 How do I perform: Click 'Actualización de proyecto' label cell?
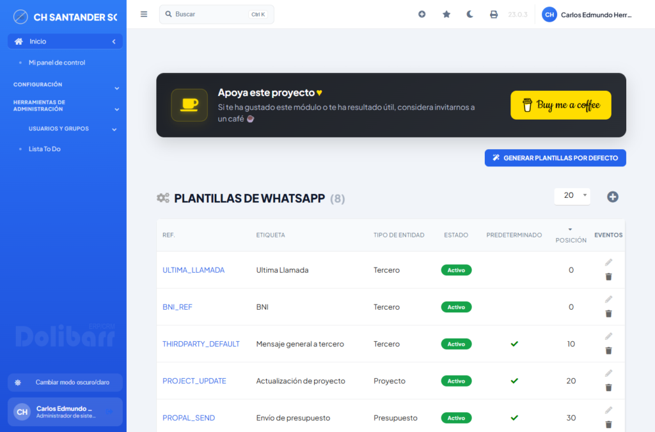[301, 381]
